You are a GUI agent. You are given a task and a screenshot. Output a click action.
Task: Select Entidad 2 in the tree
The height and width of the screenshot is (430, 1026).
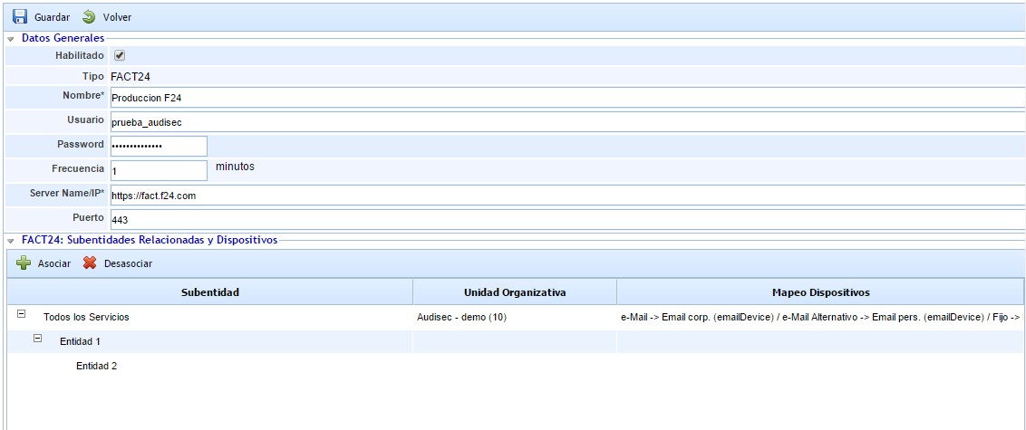click(96, 367)
